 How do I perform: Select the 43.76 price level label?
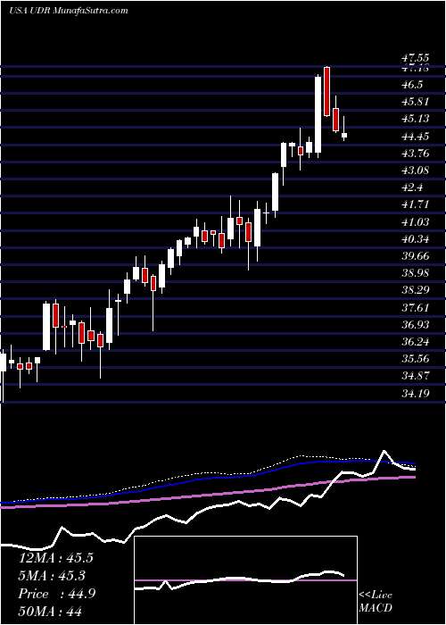pyautogui.click(x=416, y=154)
